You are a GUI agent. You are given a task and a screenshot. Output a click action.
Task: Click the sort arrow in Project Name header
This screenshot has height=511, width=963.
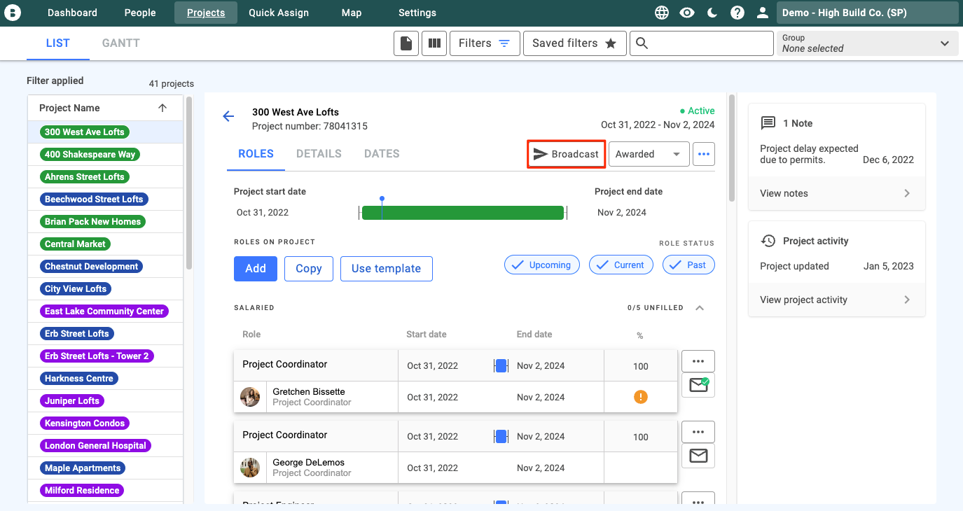click(162, 108)
